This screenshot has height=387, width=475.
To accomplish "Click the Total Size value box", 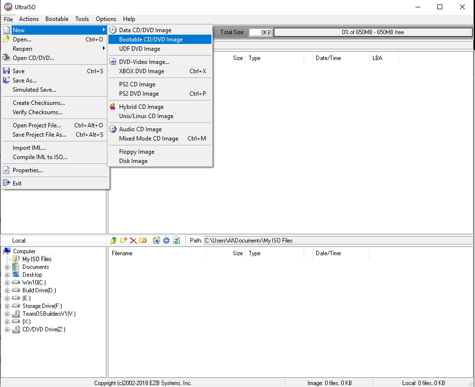I will click(260, 32).
